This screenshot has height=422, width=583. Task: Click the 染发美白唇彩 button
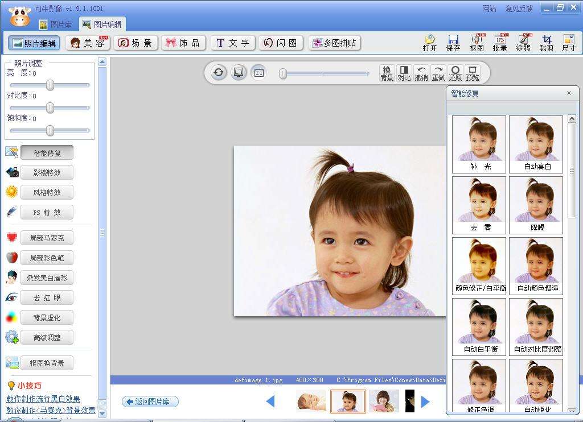[x=47, y=278]
